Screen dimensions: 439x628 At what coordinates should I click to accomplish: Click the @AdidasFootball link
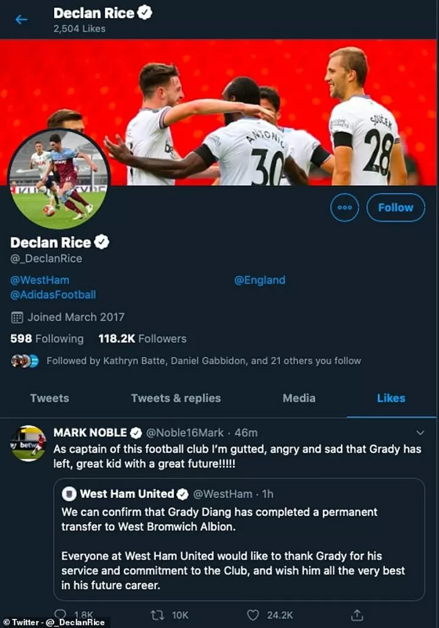(x=53, y=295)
